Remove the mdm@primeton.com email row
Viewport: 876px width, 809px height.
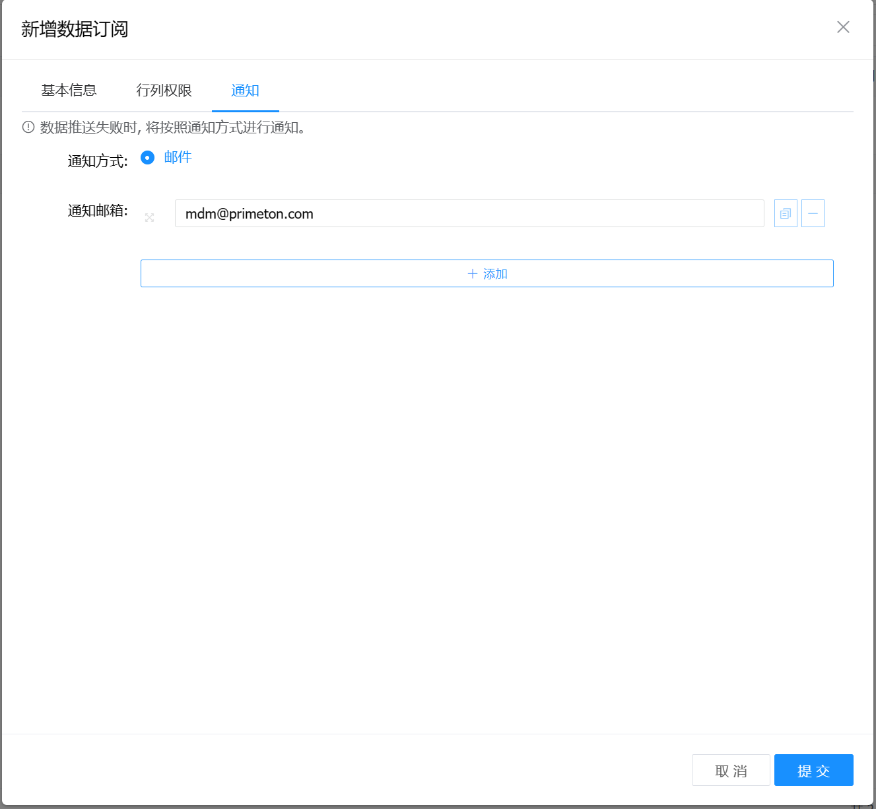click(813, 213)
